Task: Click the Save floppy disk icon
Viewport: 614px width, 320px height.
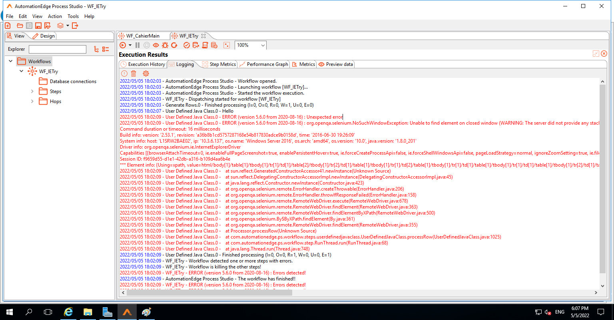Action: pyautogui.click(x=38, y=26)
